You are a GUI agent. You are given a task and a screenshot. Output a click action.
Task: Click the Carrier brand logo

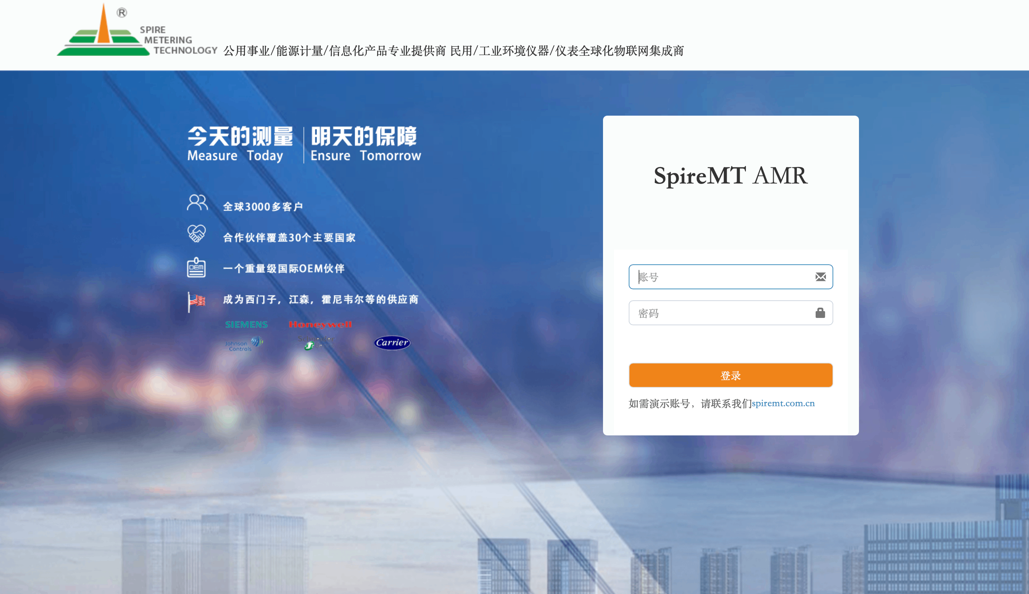392,342
